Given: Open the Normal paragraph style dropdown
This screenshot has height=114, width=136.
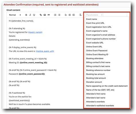Looking at the screenshot, I should 15,15.
